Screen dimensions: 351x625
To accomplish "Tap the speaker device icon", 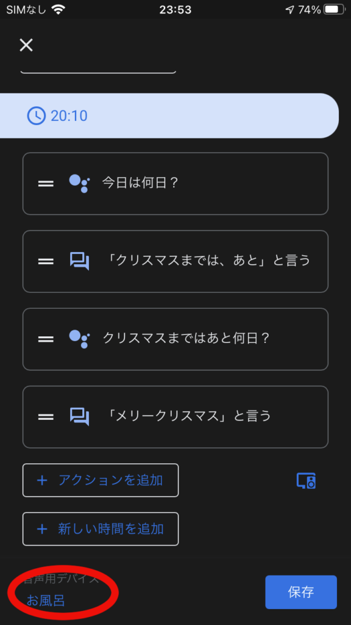I will click(x=306, y=481).
